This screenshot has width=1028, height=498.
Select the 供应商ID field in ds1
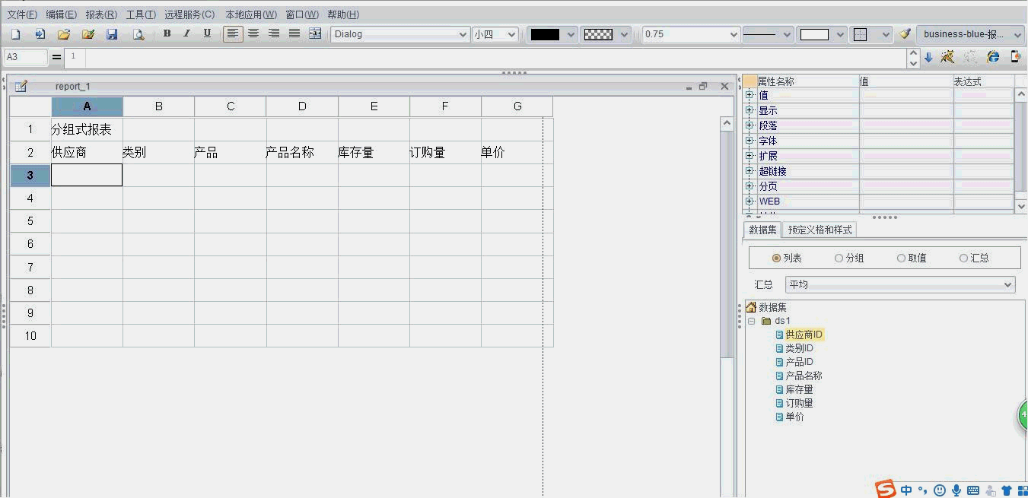click(x=804, y=335)
